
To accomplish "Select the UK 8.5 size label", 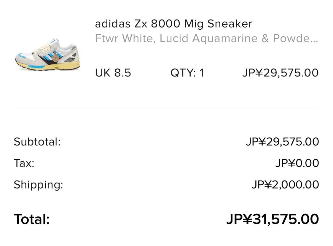I will (113, 73).
